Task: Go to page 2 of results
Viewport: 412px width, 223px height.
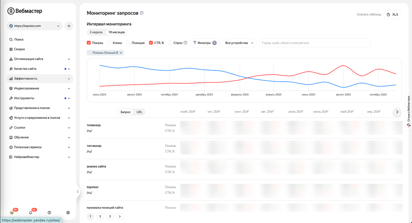Action: coord(100,216)
